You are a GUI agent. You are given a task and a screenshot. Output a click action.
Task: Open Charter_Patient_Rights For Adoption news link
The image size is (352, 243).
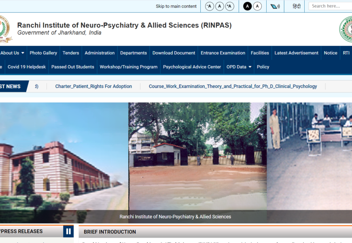93,86
